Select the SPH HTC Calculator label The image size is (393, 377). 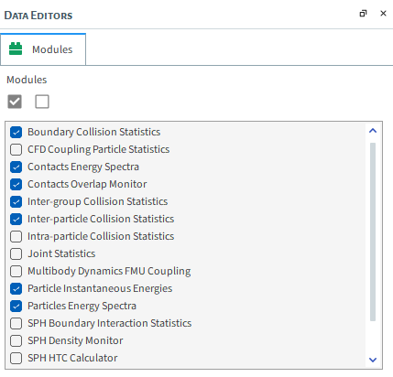click(x=72, y=358)
